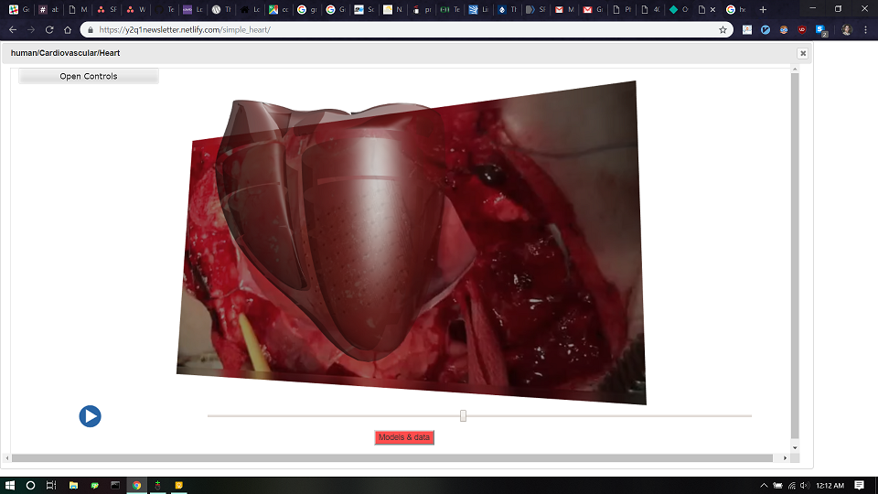The height and width of the screenshot is (494, 878).
Task: Switch to the WordPress tab
Action: tap(220, 9)
